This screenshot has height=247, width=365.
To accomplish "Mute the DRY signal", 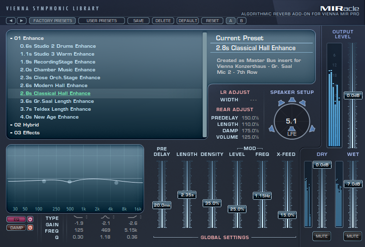I will click(322, 236).
